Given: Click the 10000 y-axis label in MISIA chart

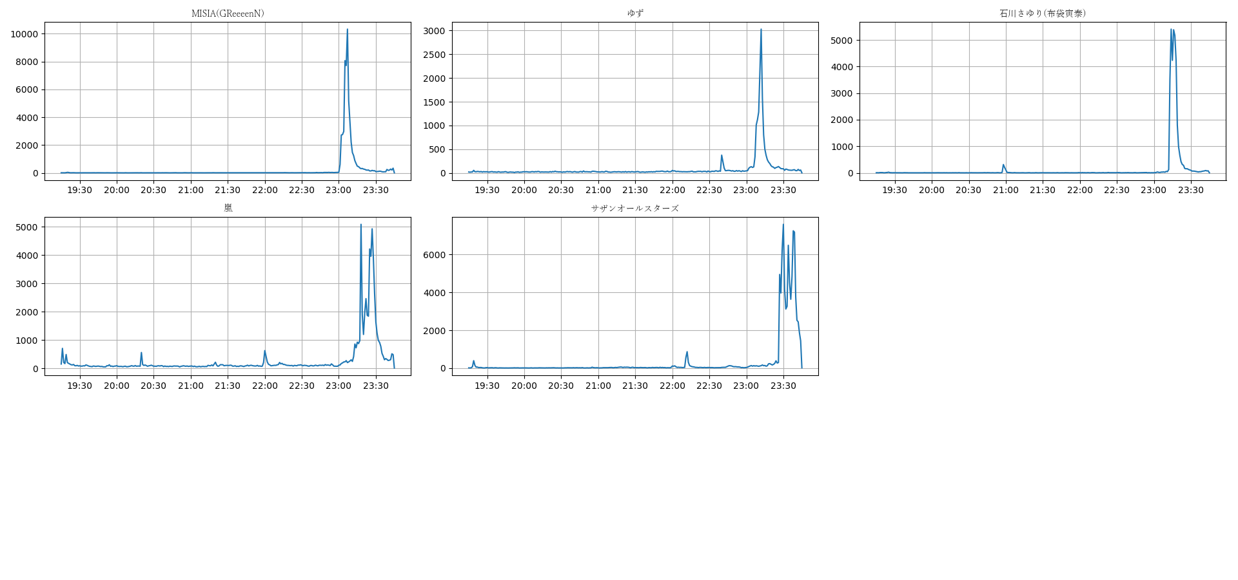Looking at the screenshot, I should point(24,34).
